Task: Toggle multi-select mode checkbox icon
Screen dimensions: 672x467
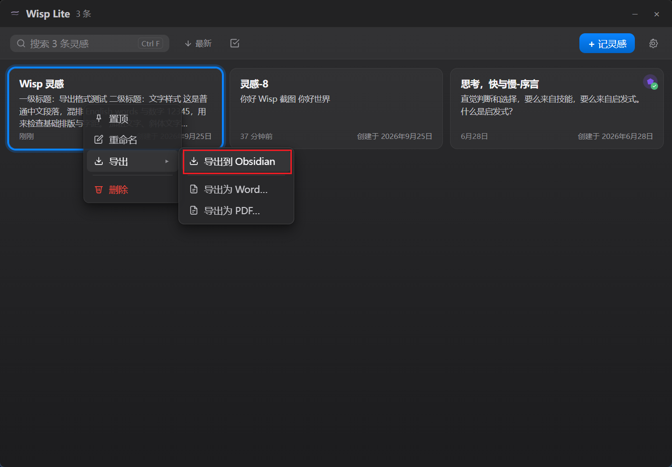Action: [235, 43]
